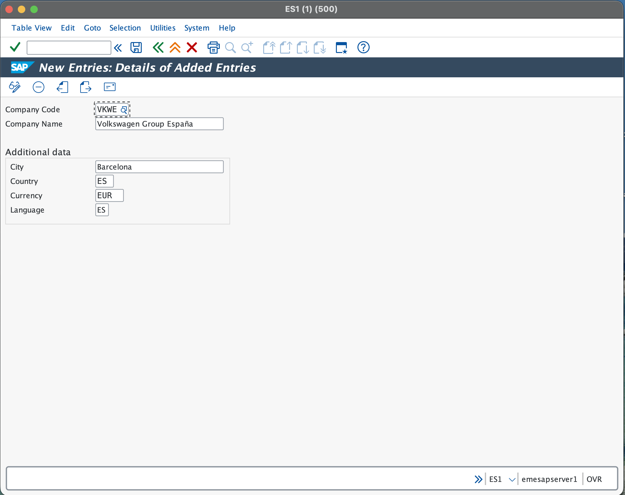Viewport: 625px width, 495px height.
Task: Open the System menu
Action: tap(197, 28)
